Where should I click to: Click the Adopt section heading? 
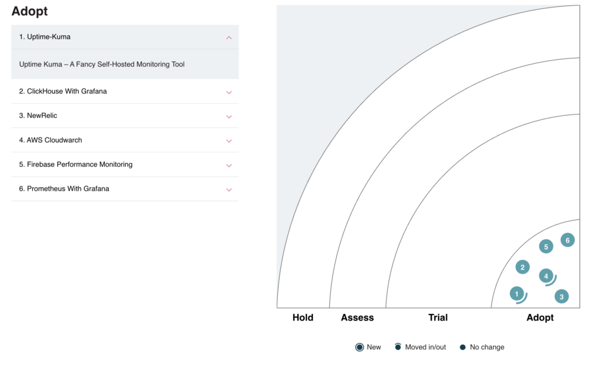(x=29, y=11)
